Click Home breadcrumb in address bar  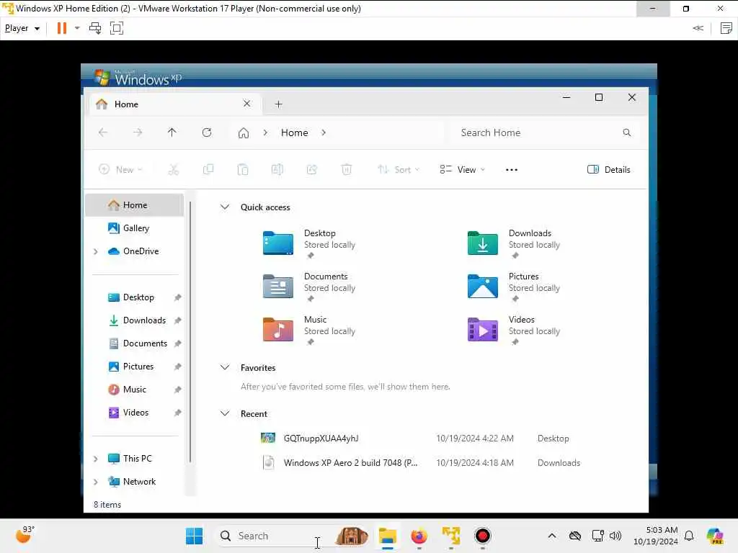(x=294, y=132)
